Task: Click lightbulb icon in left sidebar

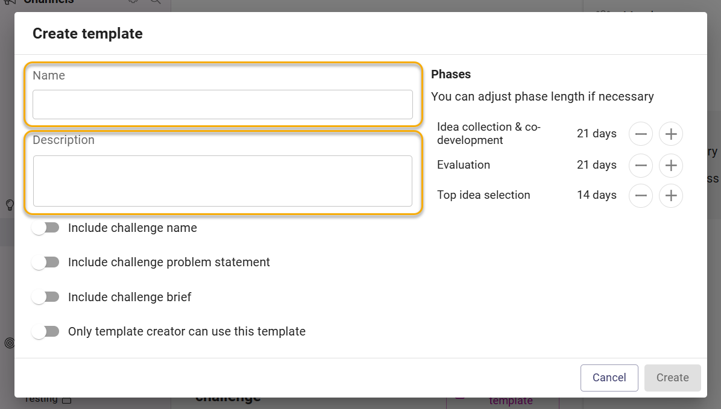Action: tap(10, 205)
